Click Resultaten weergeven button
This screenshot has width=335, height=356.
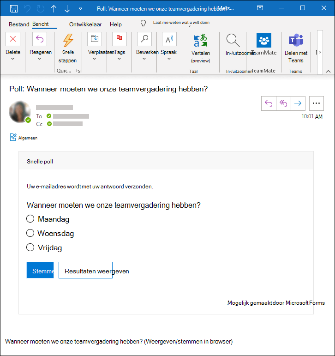tap(85, 270)
